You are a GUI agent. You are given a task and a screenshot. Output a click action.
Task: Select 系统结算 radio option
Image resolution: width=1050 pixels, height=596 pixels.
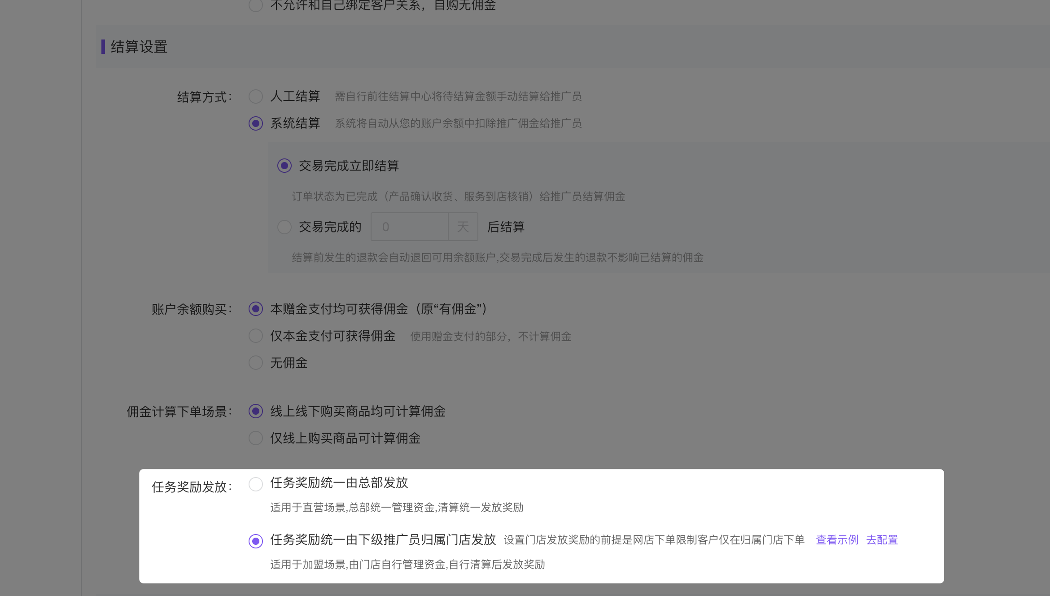[256, 123]
